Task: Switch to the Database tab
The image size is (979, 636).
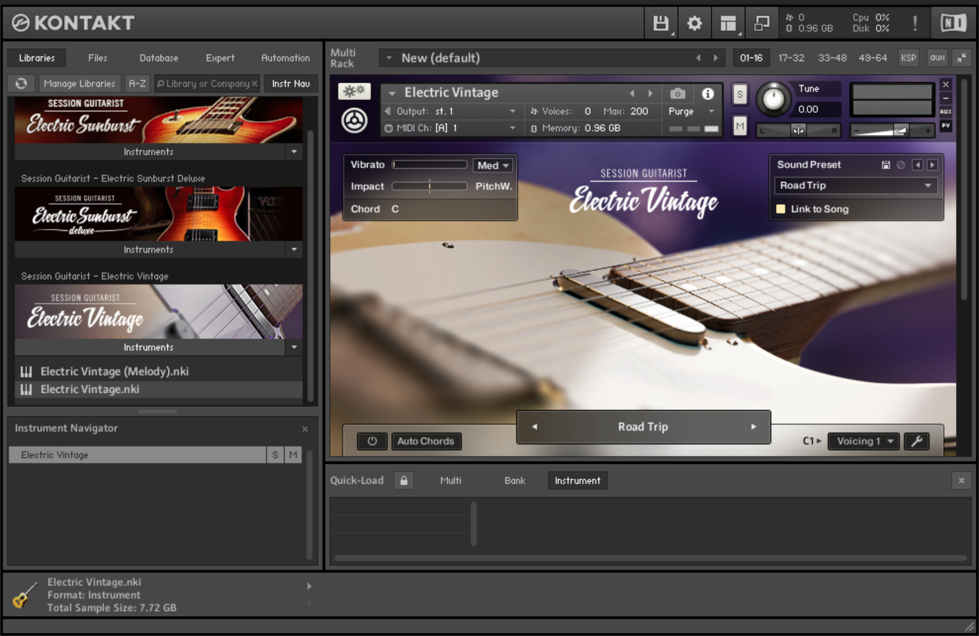Action: pyautogui.click(x=159, y=58)
